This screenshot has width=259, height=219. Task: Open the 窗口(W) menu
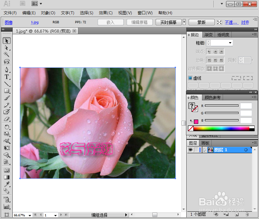click(145, 13)
